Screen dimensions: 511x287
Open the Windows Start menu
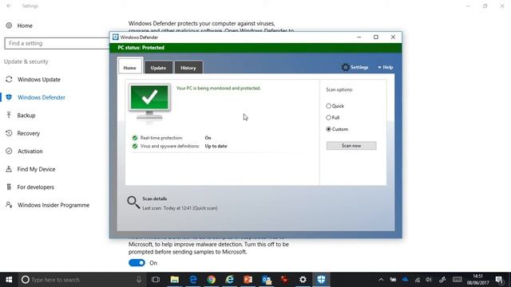click(x=9, y=280)
